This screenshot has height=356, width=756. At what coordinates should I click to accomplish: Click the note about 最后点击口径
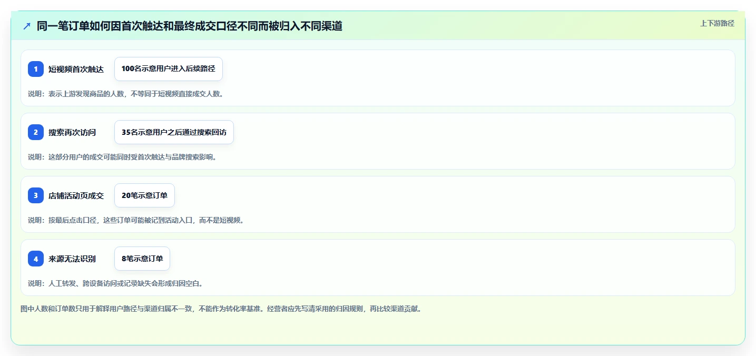coord(136,220)
